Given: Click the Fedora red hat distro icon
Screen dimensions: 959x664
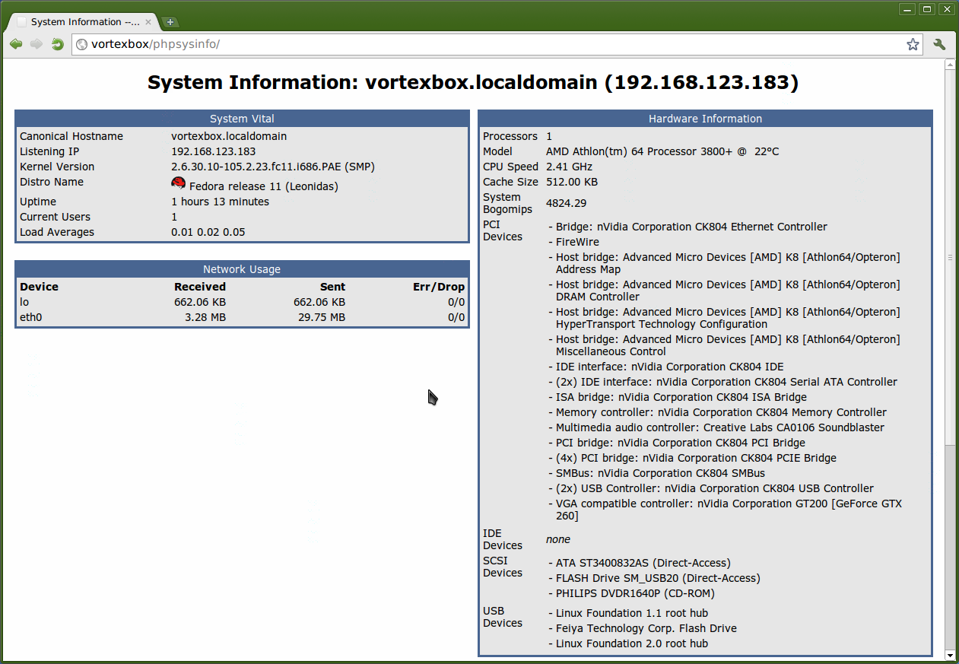Looking at the screenshot, I should click(179, 183).
